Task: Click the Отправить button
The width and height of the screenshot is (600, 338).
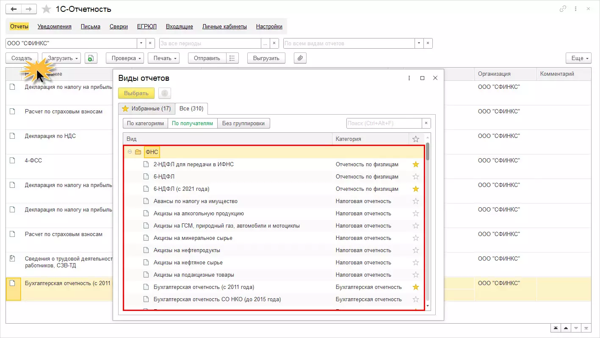Action: [207, 58]
